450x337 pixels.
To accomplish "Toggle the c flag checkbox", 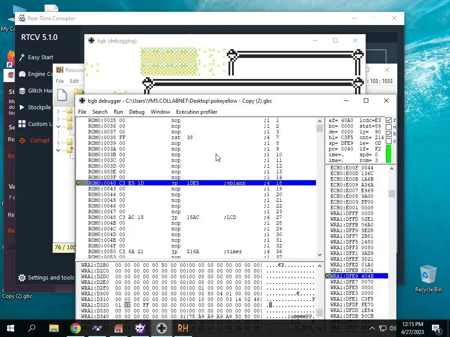I will click(388, 141).
